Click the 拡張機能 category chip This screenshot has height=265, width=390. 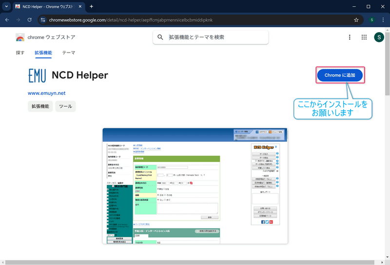[x=40, y=106]
